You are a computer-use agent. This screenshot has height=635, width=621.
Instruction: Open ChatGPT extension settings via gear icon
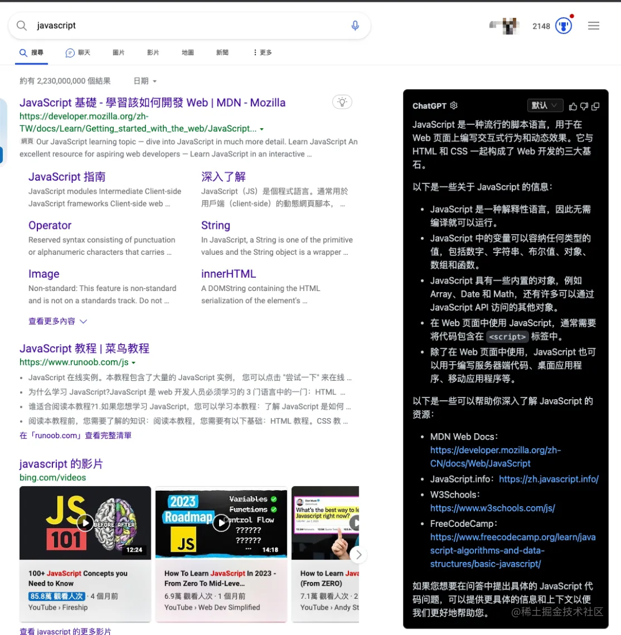tap(454, 106)
